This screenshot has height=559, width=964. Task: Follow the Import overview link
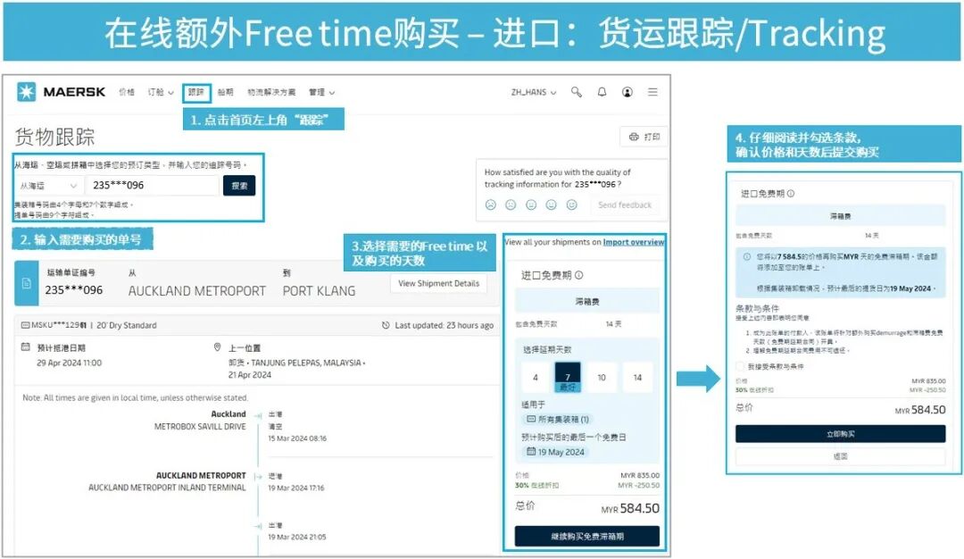(633, 242)
